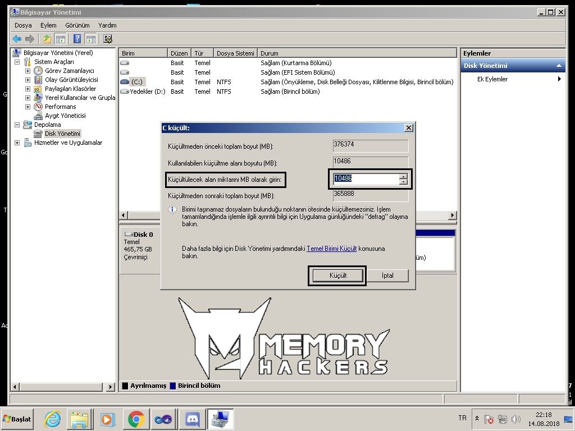The height and width of the screenshot is (431, 575).
Task: Close the C küçült dialog
Action: point(409,127)
